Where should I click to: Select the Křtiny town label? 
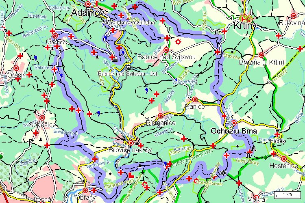click(x=245, y=26)
